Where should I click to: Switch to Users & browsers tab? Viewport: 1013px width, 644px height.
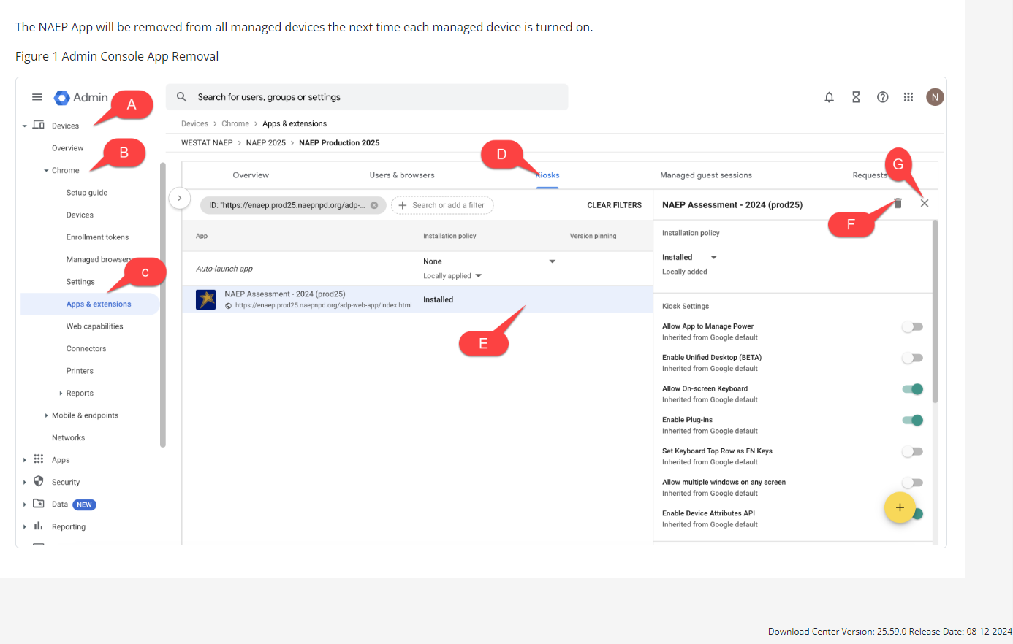click(402, 175)
